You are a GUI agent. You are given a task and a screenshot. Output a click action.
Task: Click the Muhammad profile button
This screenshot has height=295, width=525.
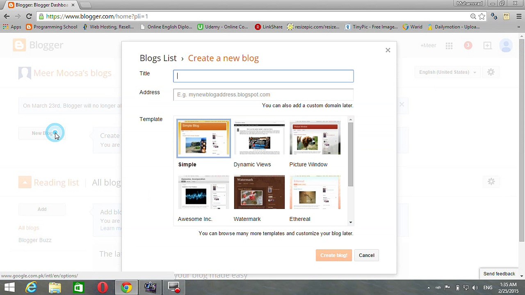pos(470,3)
